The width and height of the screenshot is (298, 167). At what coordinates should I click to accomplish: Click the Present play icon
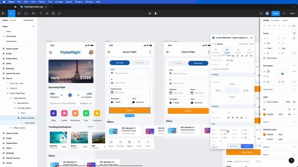click(x=284, y=13)
